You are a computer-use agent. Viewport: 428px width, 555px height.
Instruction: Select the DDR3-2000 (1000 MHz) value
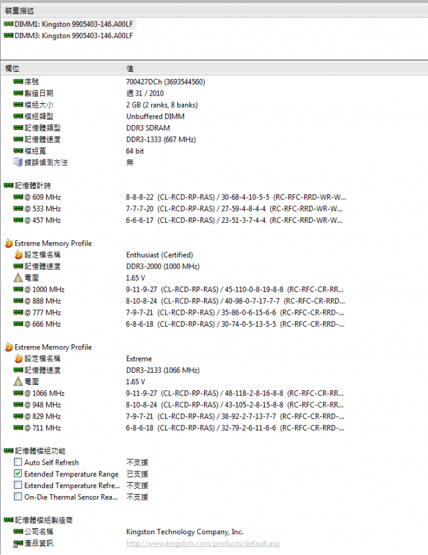pyautogui.click(x=163, y=266)
